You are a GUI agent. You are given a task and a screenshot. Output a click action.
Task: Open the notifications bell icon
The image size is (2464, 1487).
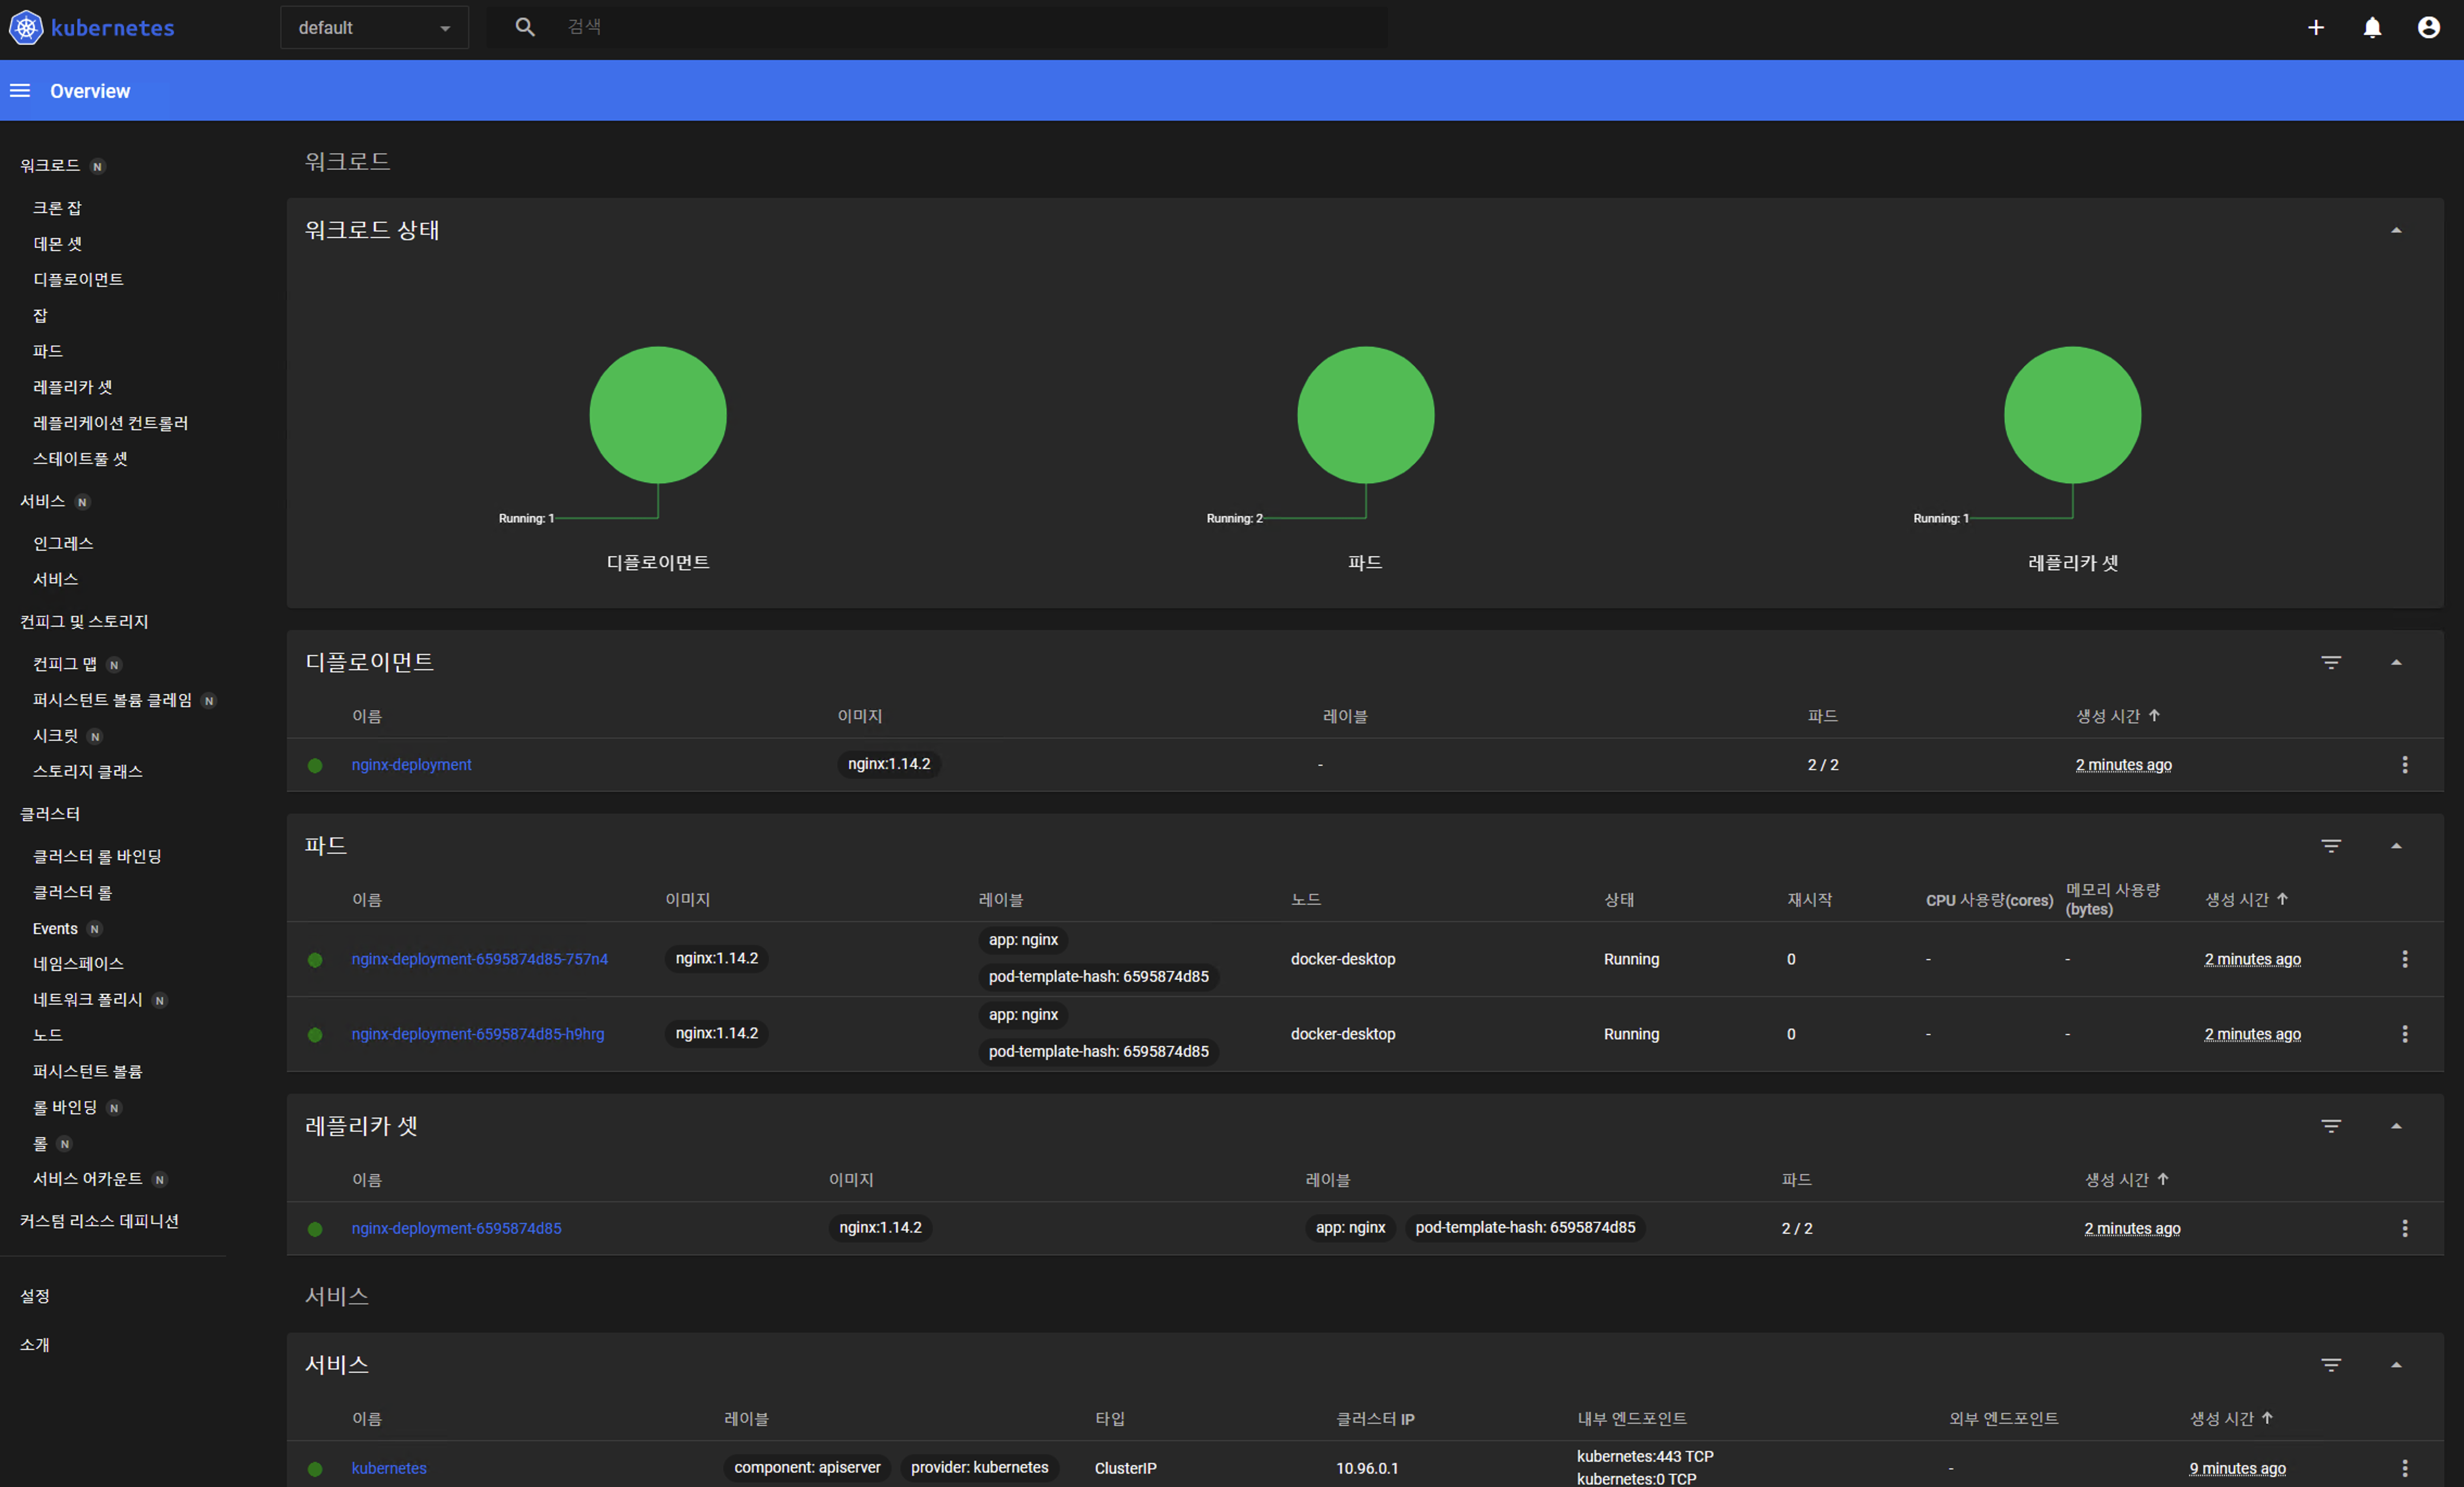coord(2372,28)
